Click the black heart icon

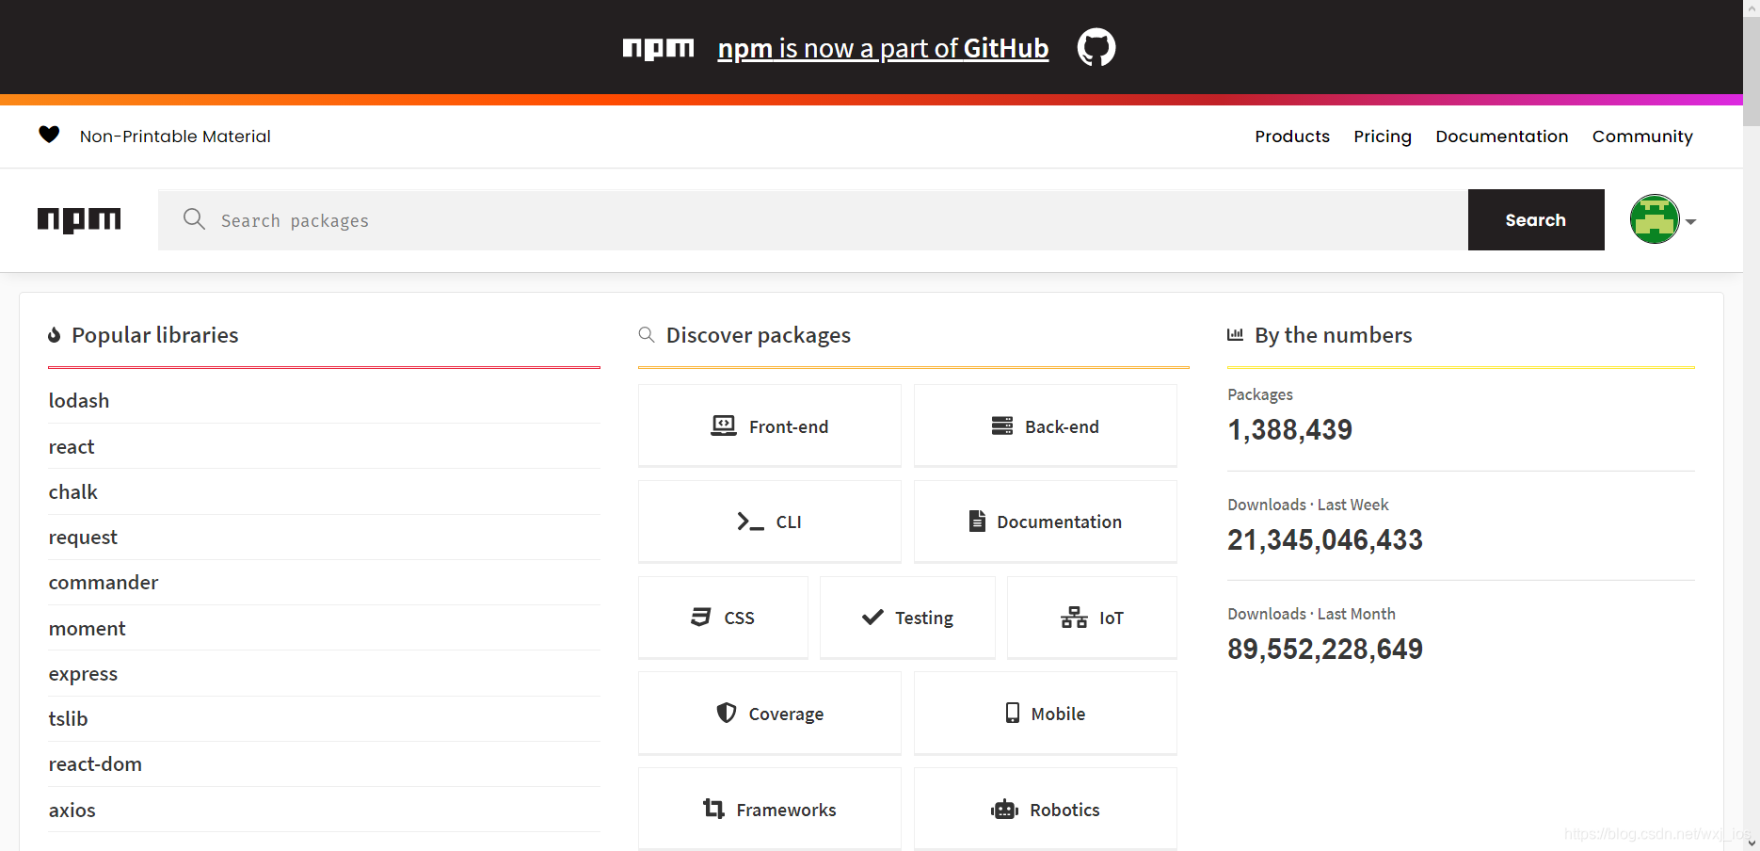tap(49, 135)
